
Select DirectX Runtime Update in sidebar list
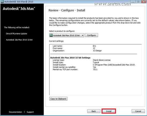tap(17, 34)
